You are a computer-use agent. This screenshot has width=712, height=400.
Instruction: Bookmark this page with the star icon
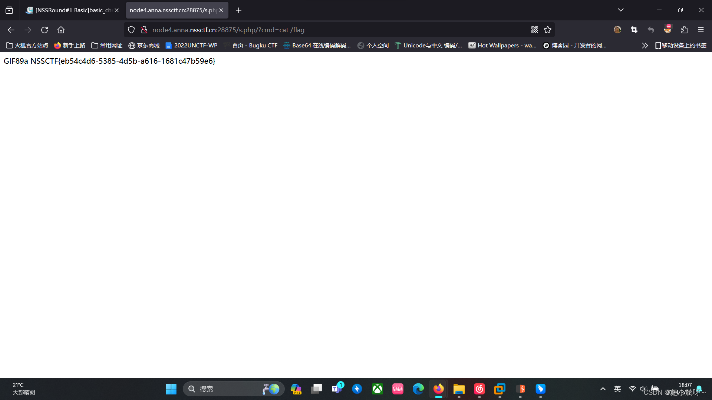point(548,30)
